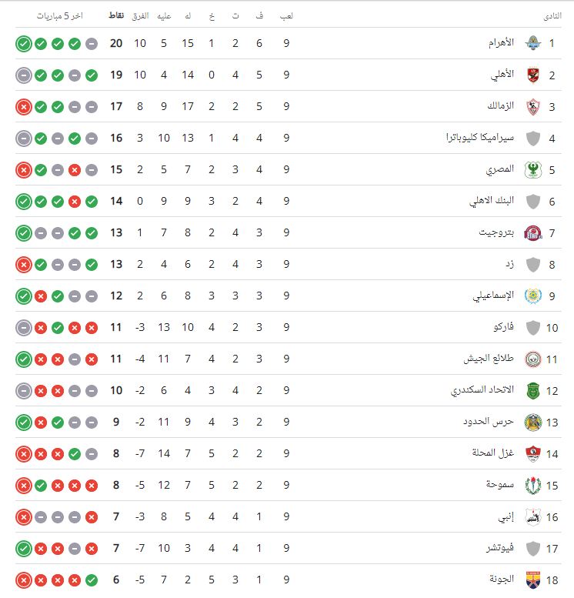Click the الزمالك club crest
Screen dimensions: 574x598
tap(532, 106)
